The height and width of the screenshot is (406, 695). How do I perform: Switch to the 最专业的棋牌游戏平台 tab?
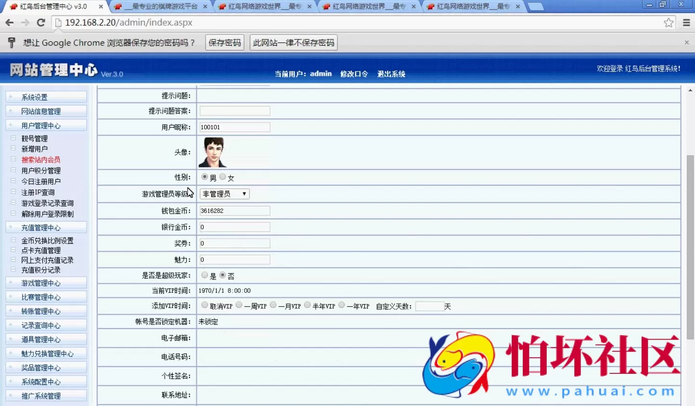coord(159,7)
